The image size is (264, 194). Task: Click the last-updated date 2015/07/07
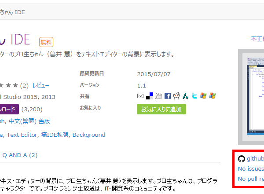pyautogui.click(x=154, y=74)
